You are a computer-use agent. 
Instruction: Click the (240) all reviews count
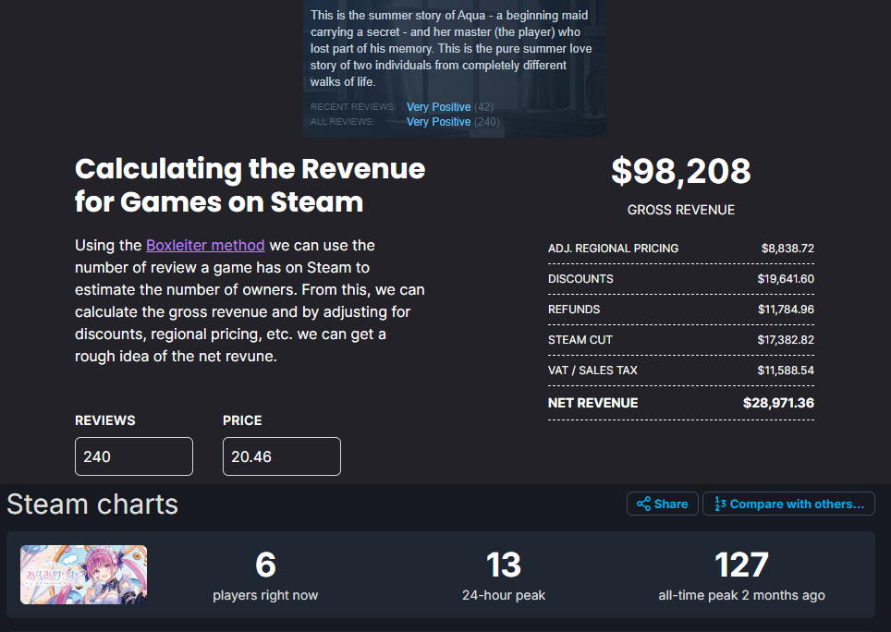pos(487,122)
